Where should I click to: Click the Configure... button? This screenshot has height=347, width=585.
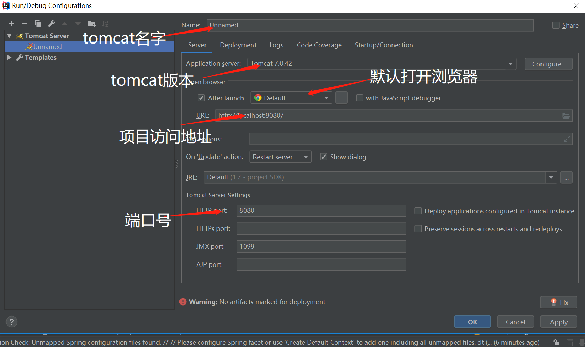click(548, 64)
